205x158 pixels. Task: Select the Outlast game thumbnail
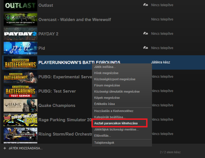pyautogui.click(x=20, y=6)
